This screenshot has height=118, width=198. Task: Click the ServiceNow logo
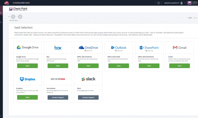pos(58,79)
